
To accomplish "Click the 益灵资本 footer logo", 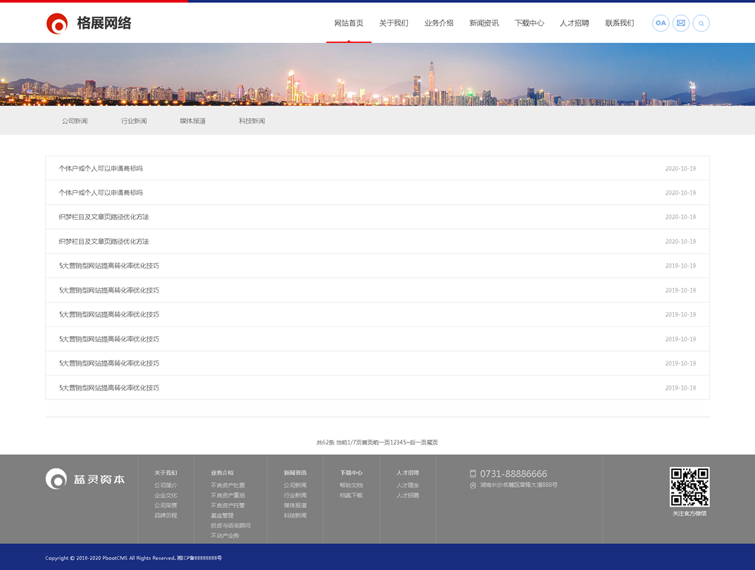I will pyautogui.click(x=85, y=479).
